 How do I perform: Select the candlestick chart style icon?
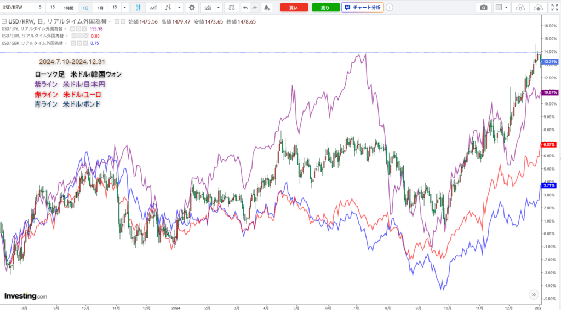(138, 8)
